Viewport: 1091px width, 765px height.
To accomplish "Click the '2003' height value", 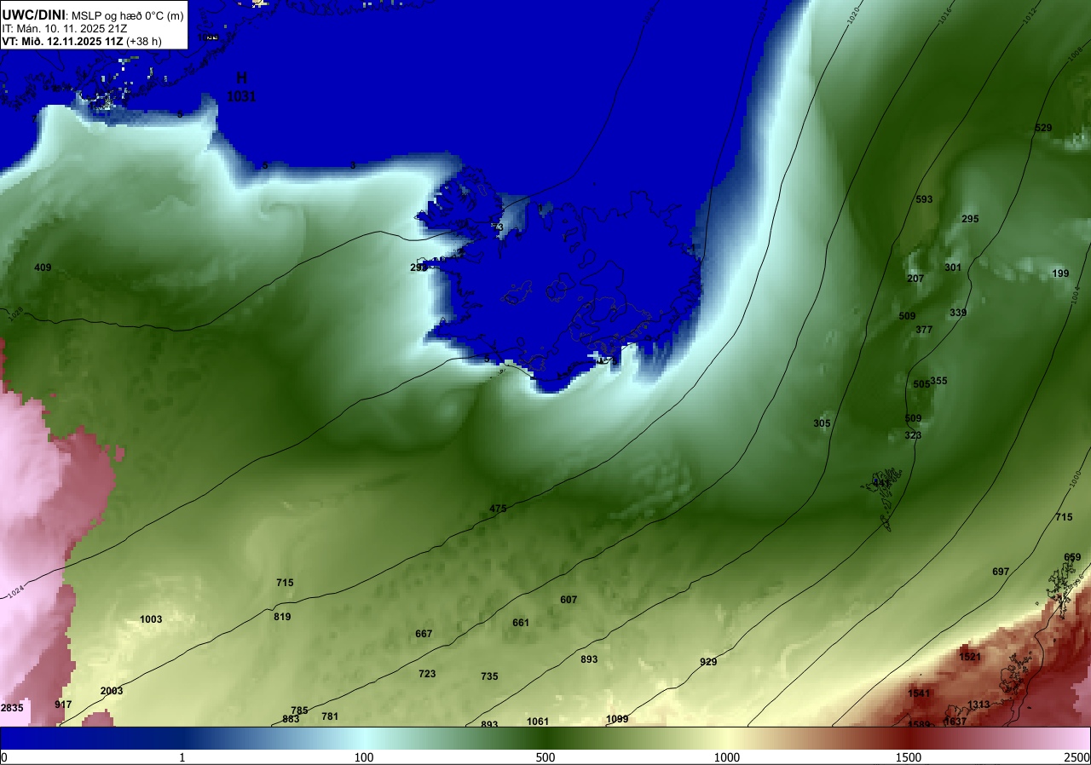I will (x=112, y=691).
